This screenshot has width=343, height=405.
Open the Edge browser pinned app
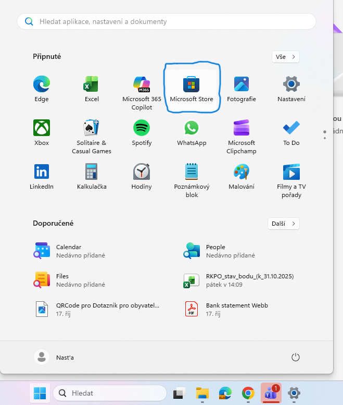[42, 88]
